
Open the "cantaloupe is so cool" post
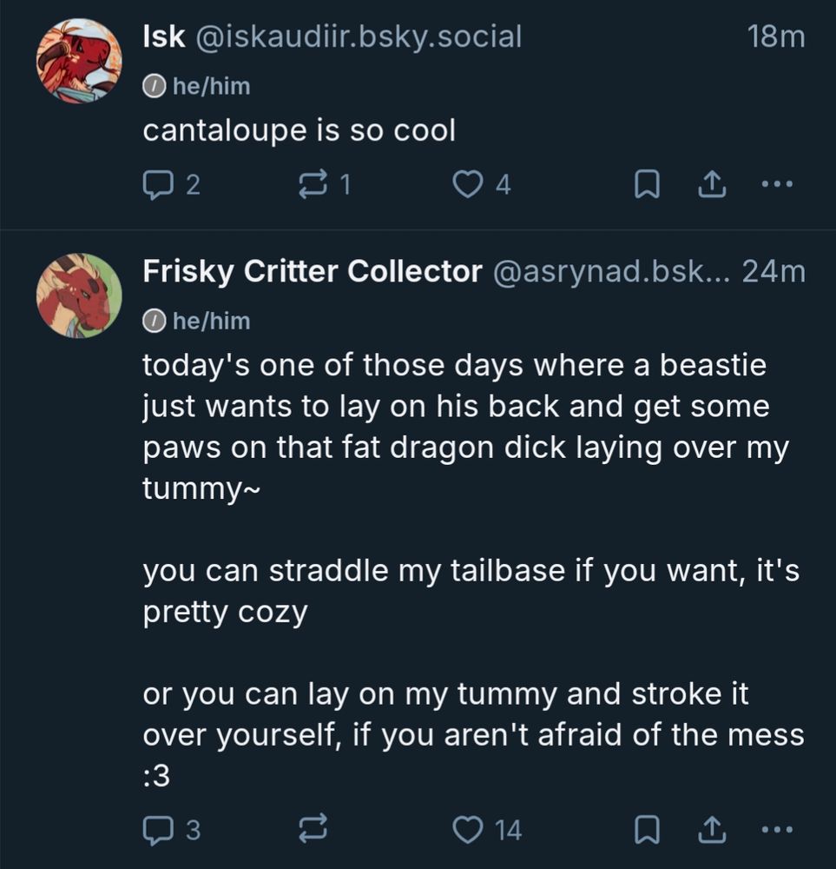(x=299, y=130)
